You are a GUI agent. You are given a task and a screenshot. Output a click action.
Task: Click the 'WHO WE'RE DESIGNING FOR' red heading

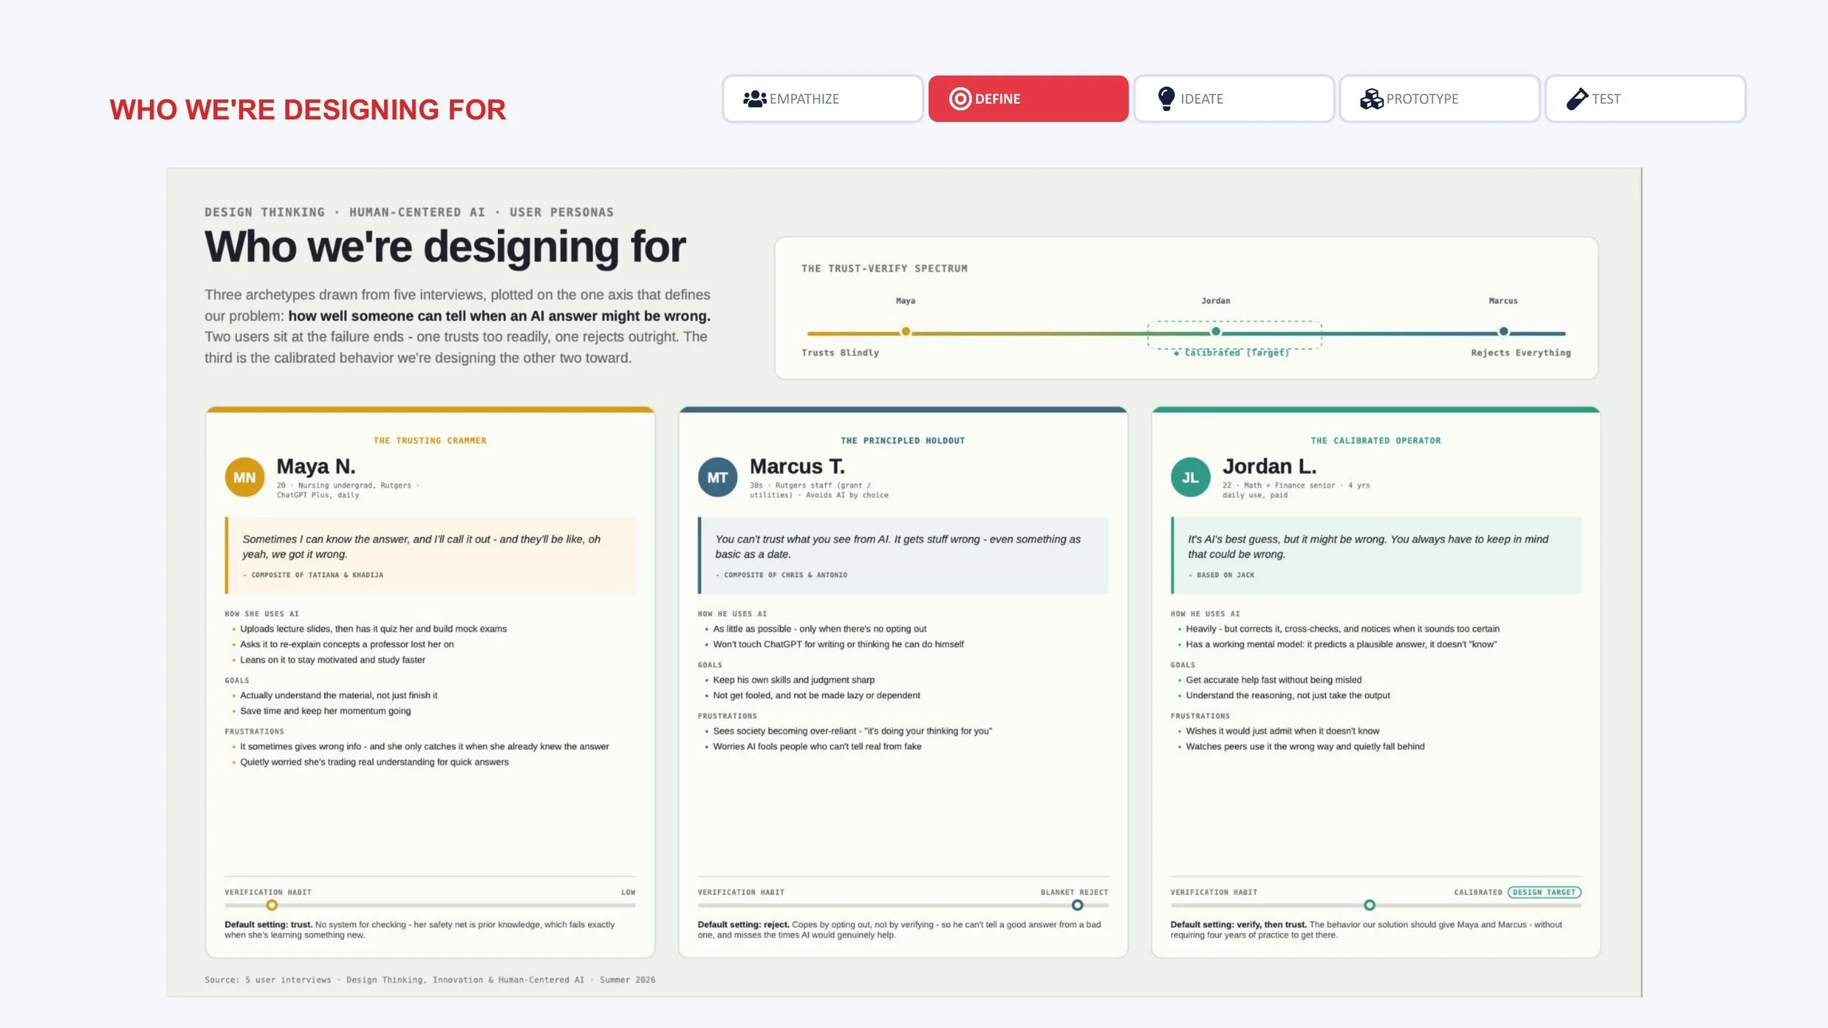click(308, 110)
